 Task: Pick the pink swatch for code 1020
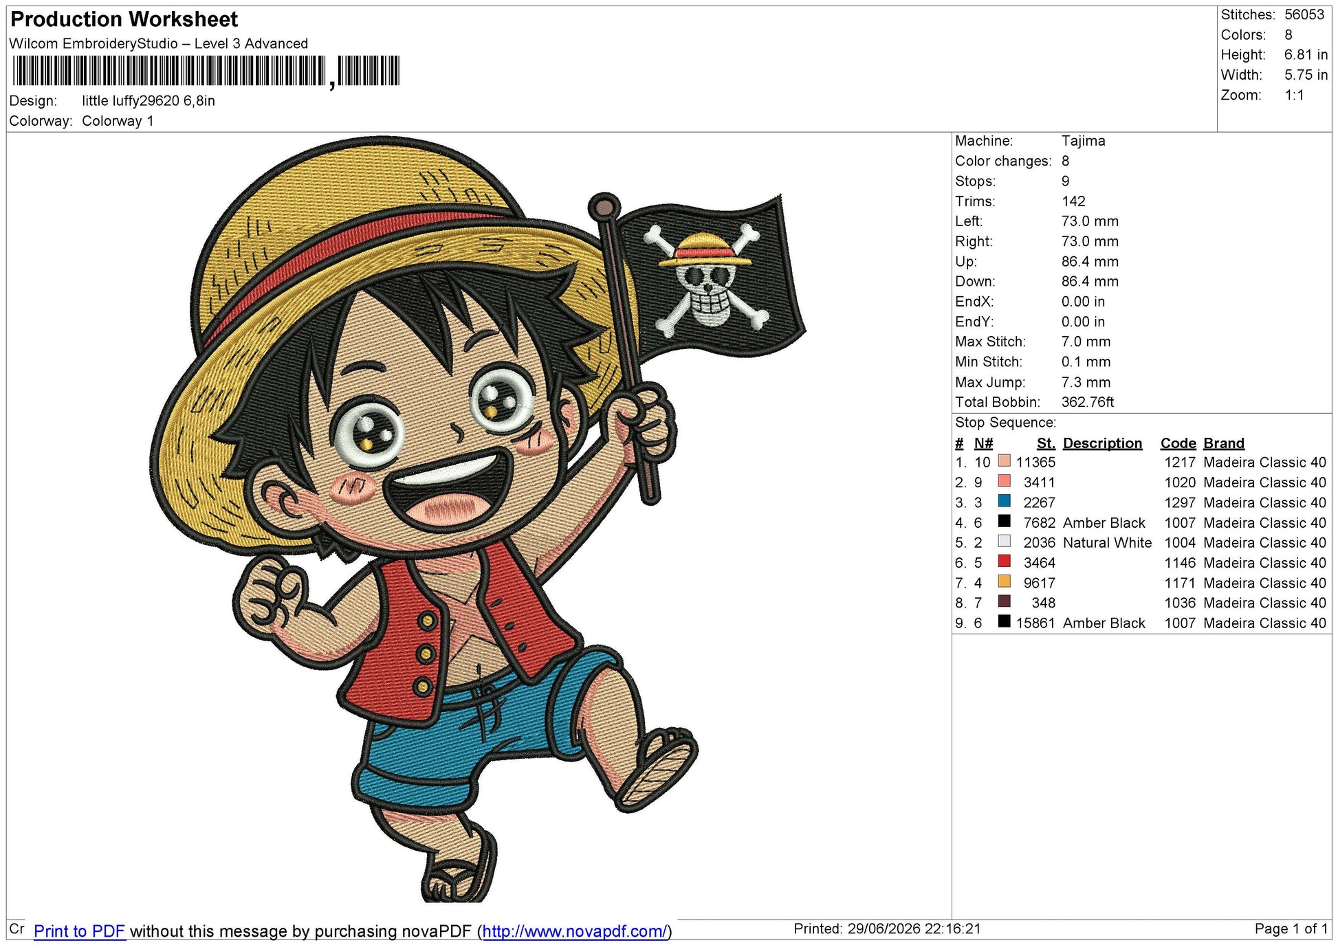tap(1004, 481)
